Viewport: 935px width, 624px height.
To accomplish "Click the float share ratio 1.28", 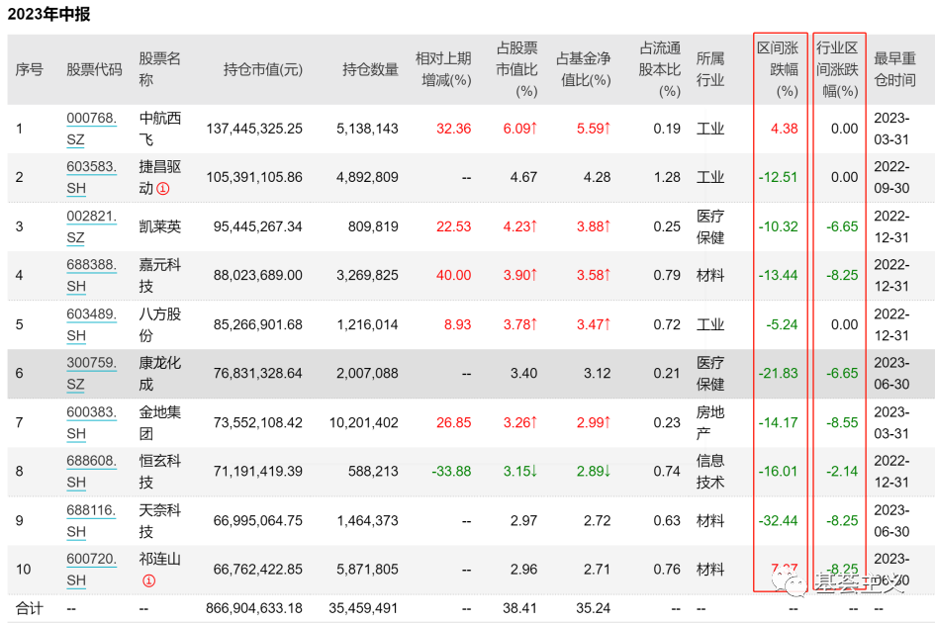I will pos(667,178).
